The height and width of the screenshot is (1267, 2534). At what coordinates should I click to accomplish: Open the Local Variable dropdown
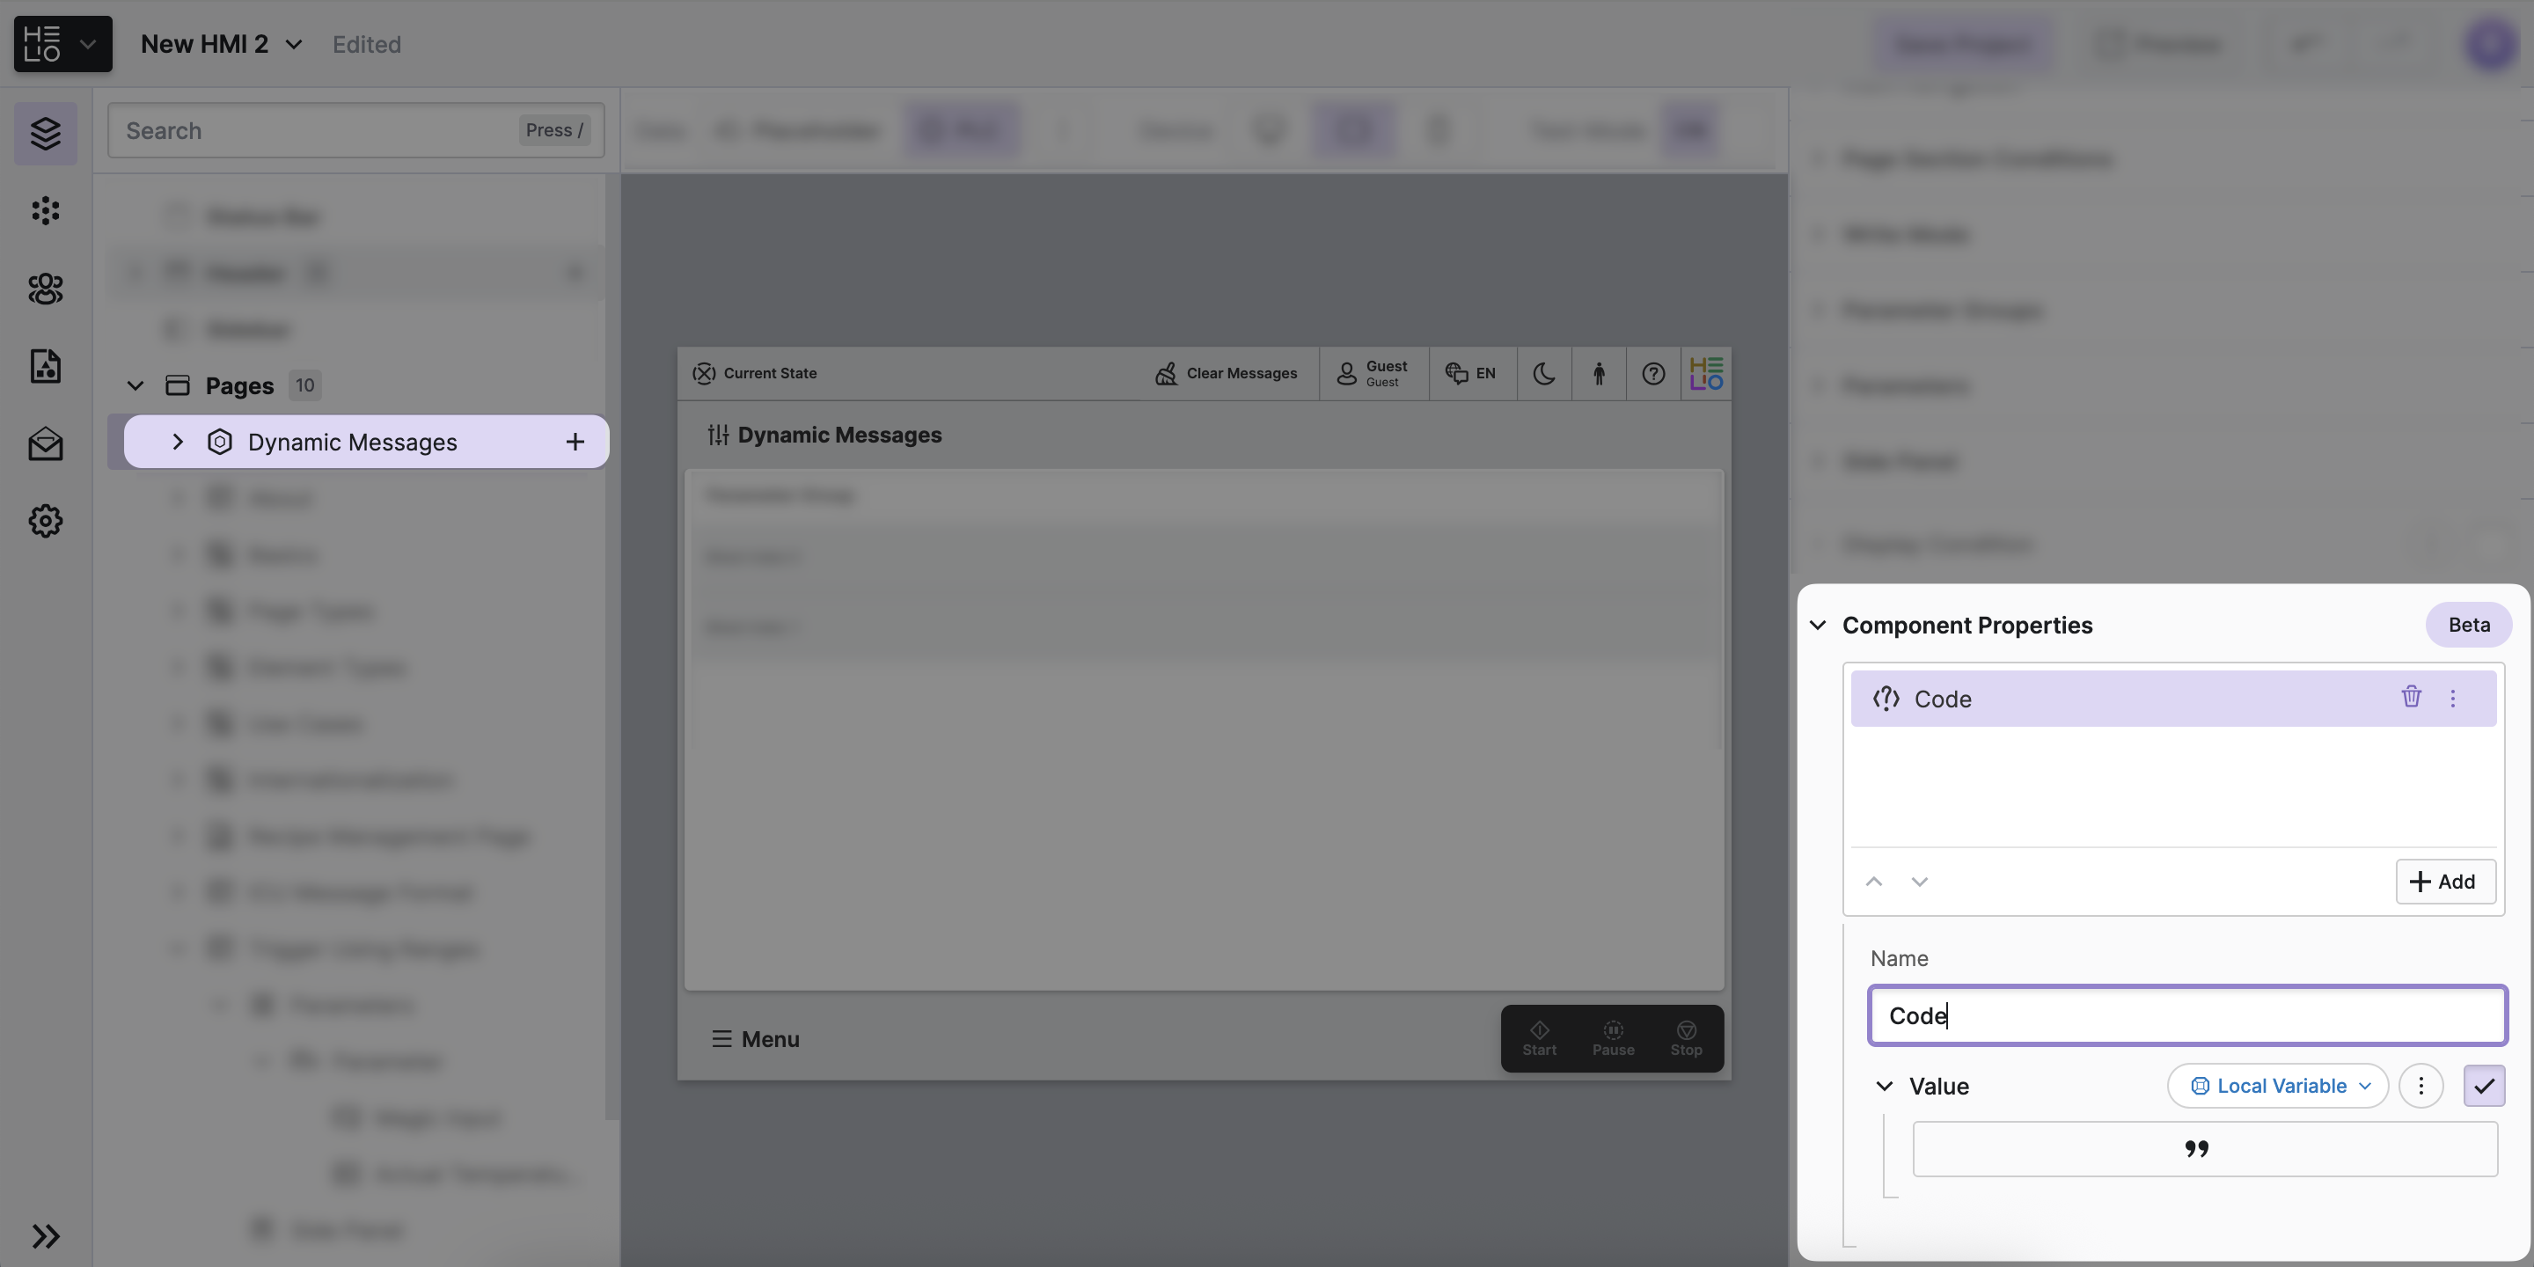point(2277,1086)
